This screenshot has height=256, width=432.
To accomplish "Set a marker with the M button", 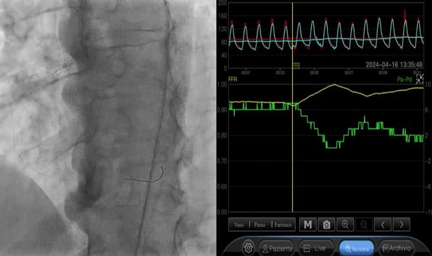I will (x=308, y=224).
